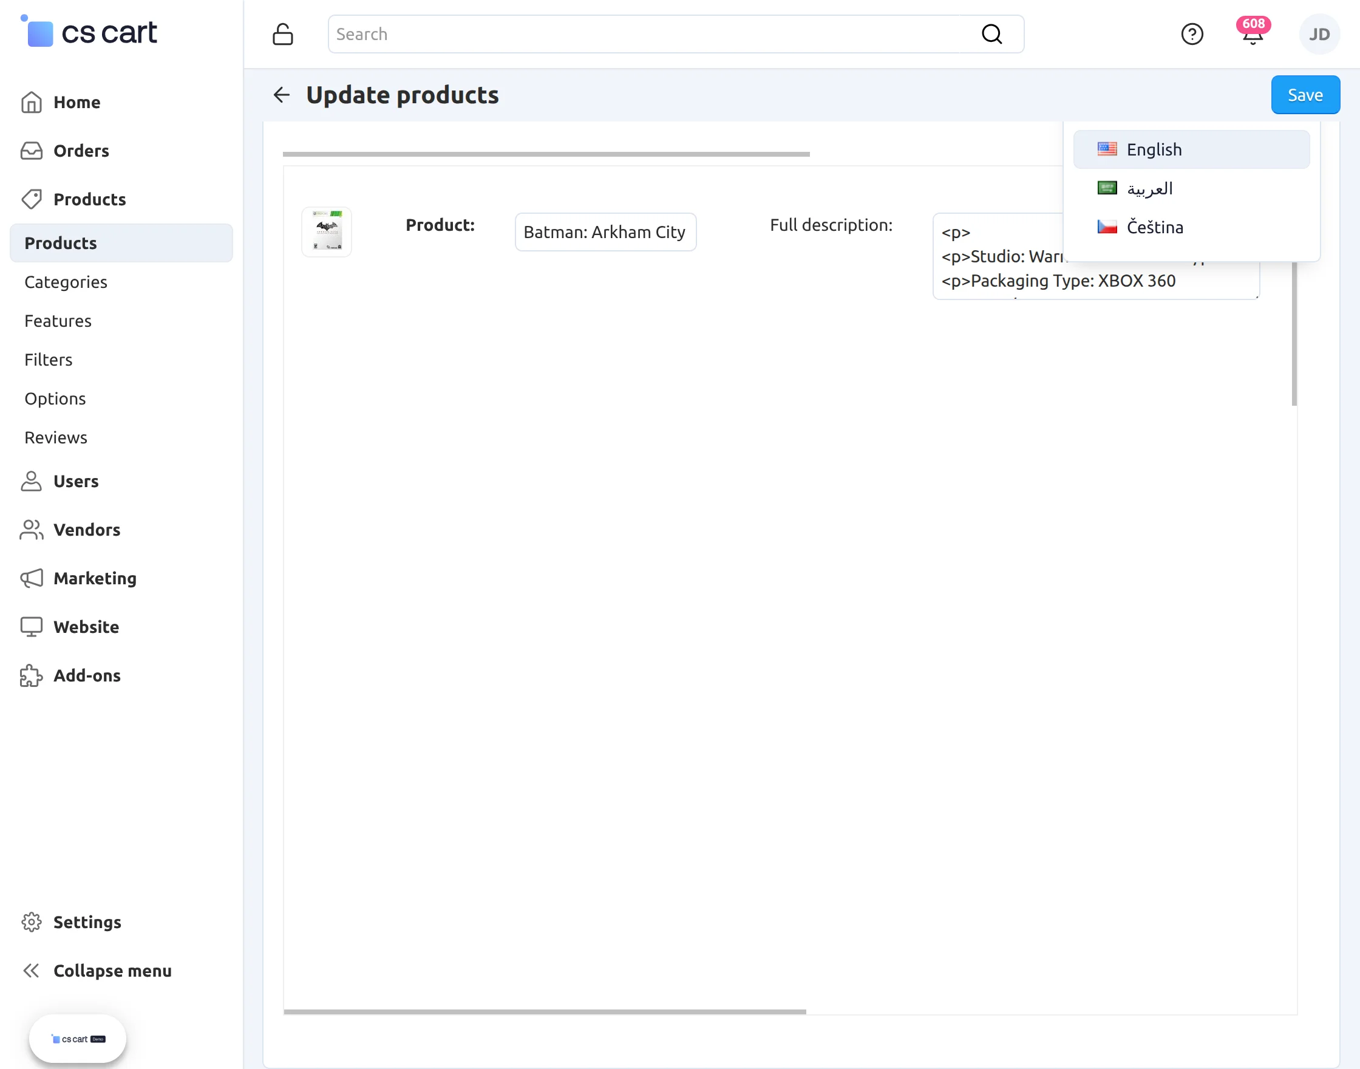1360x1069 pixels.
Task: Click the Save button
Action: click(1305, 95)
